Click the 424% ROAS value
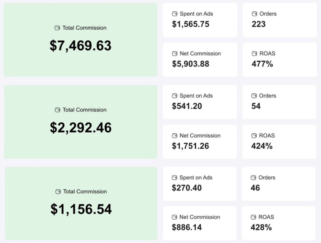The image size is (321, 243). [262, 146]
